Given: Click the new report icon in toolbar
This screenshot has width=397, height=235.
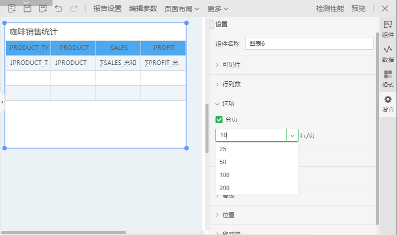Looking at the screenshot, I should pyautogui.click(x=12, y=8).
